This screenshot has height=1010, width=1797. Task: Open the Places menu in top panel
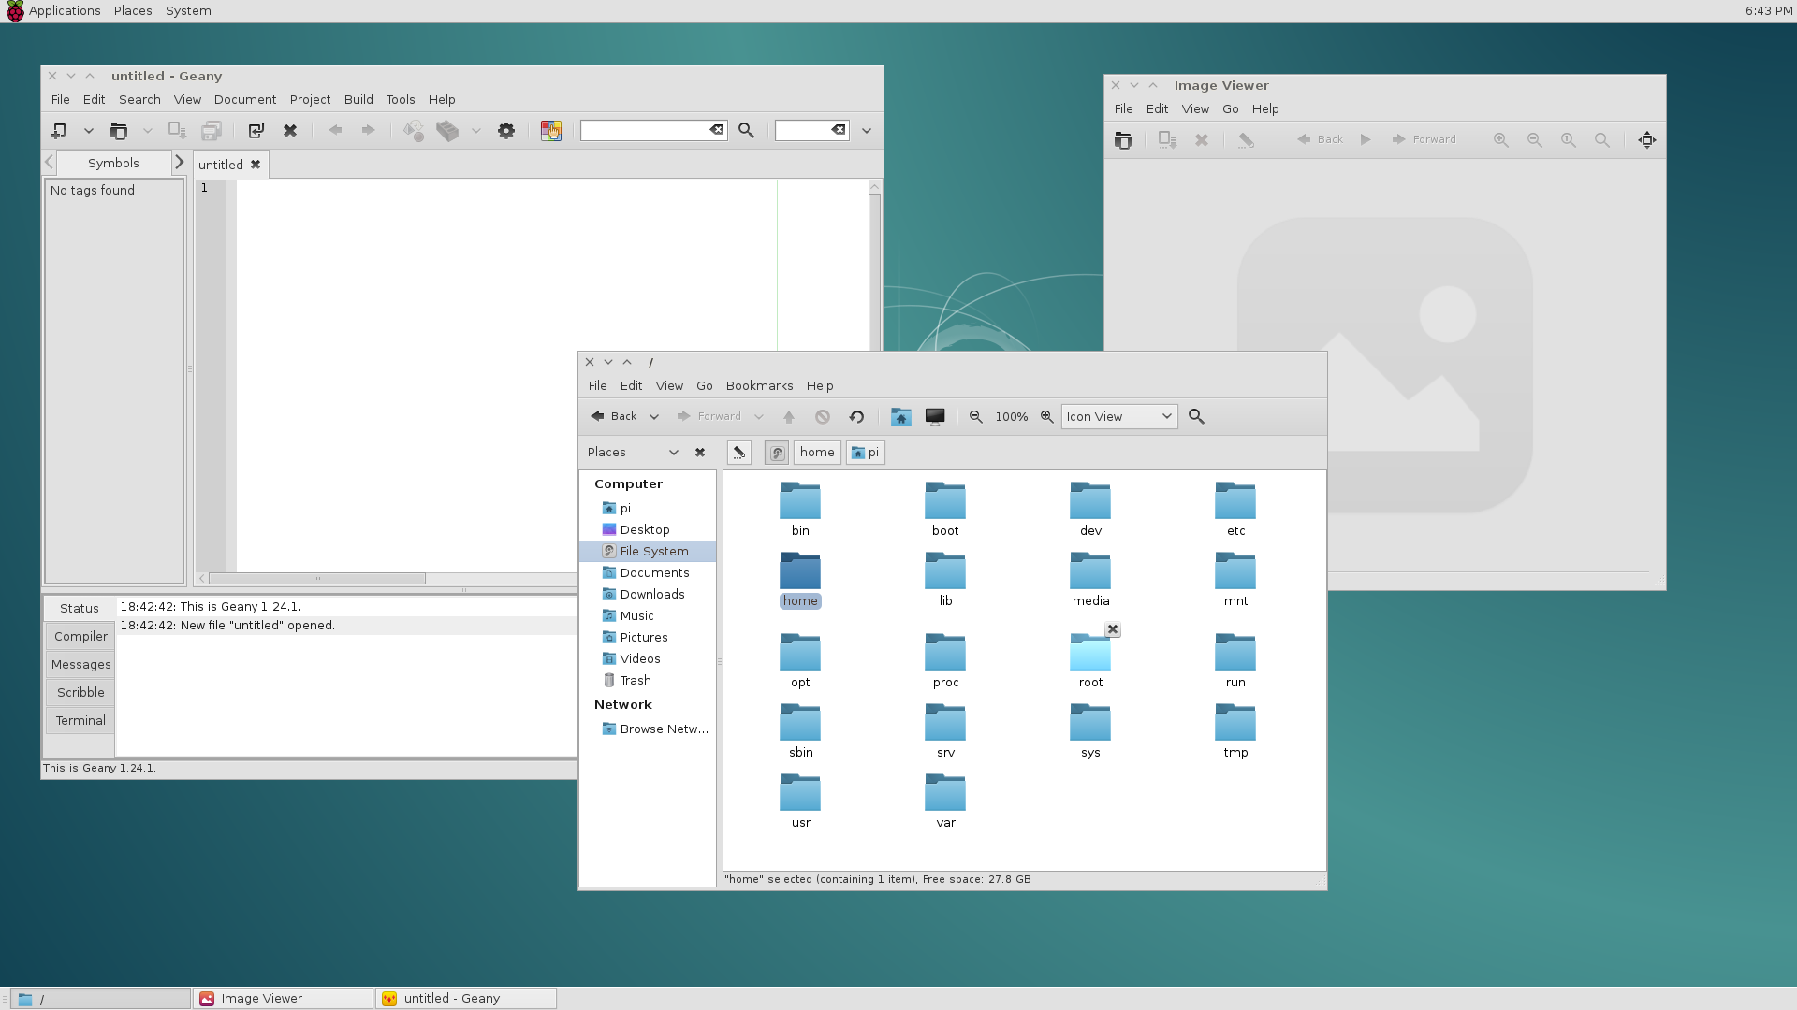point(133,11)
